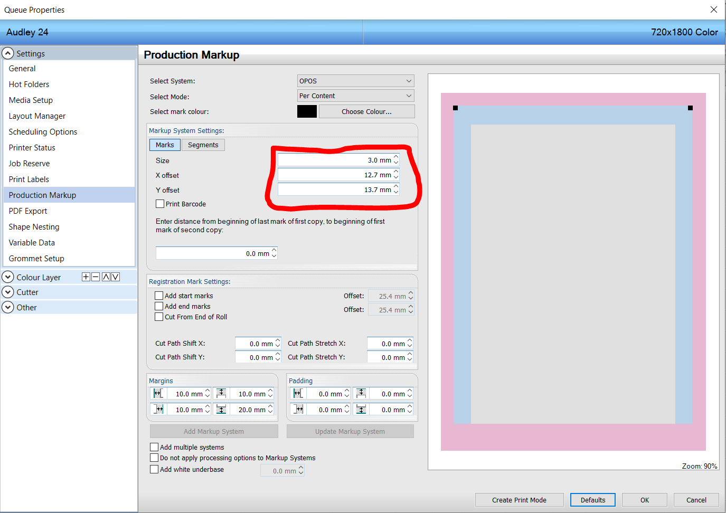Select the right padding icon

297,409
